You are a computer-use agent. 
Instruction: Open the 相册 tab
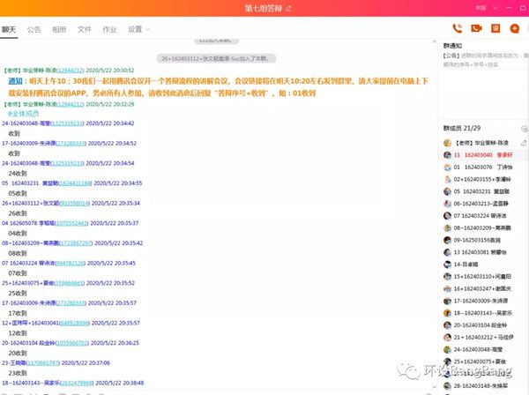pos(58,29)
